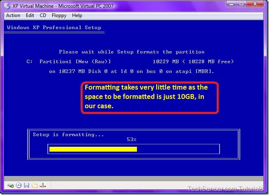269x195 pixels.
Task: Click 'Windows XP Professional Setup' heading
Action: pyautogui.click(x=54, y=28)
